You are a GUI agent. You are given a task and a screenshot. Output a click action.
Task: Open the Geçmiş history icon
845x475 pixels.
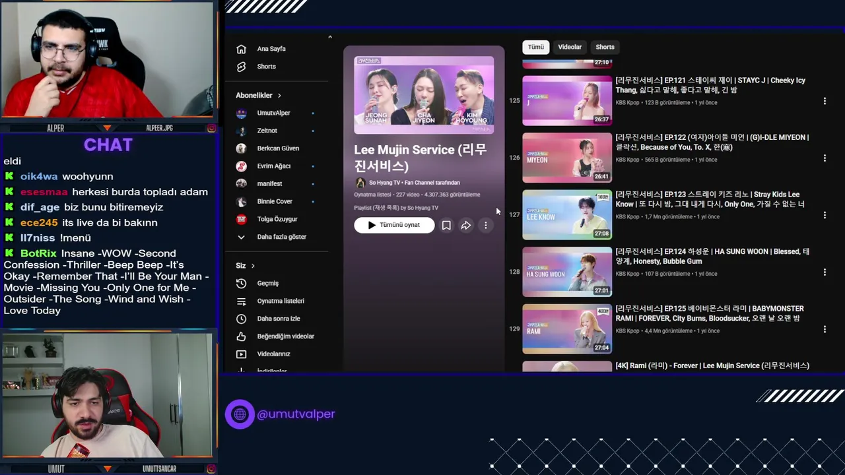[241, 283]
